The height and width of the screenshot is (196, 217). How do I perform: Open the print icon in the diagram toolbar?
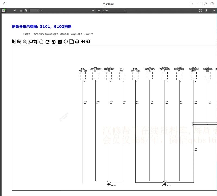77,41
